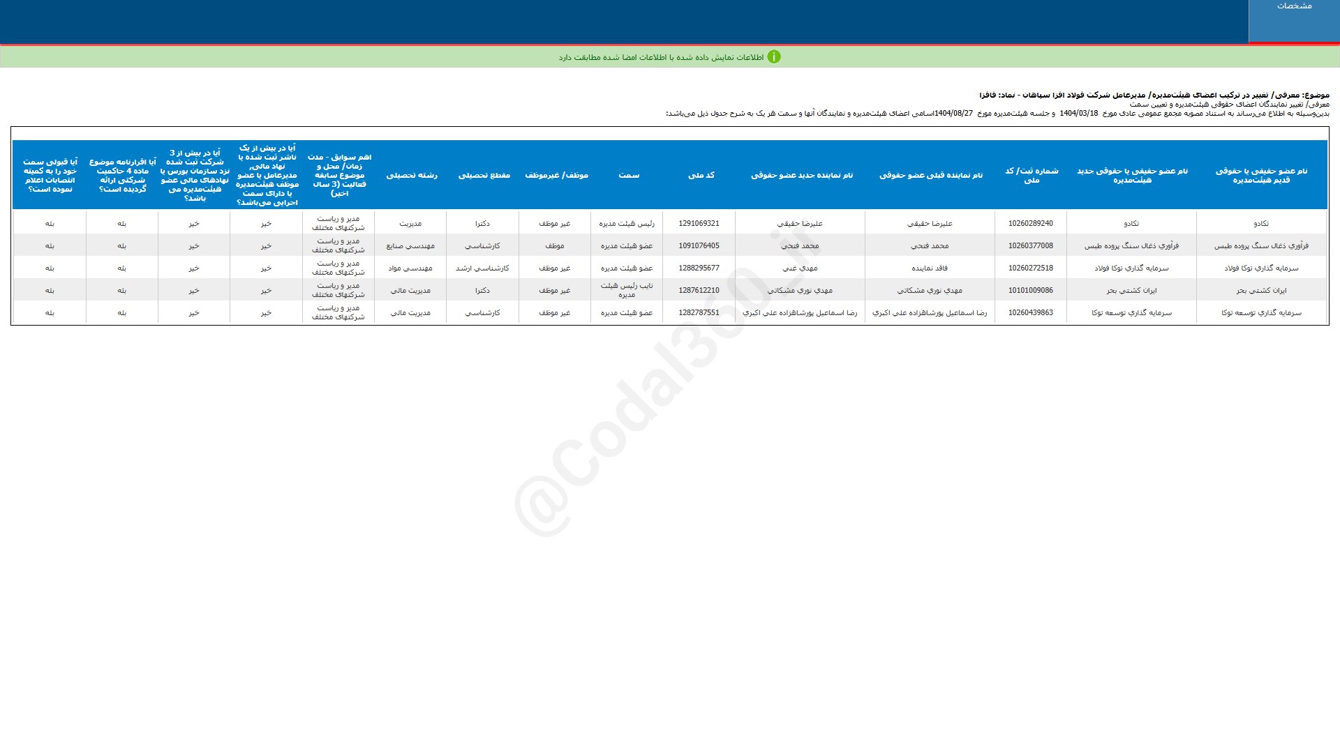Click the 'کد ملی' column header
The width and height of the screenshot is (1340, 753).
click(x=701, y=175)
